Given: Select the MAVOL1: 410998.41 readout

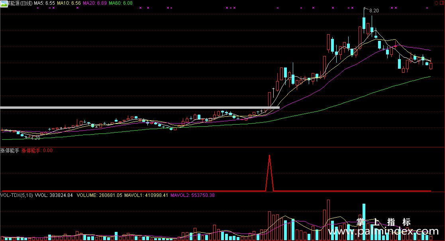Looking at the screenshot, I should click(146, 195).
